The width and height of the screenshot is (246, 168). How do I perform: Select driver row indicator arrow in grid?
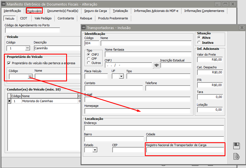[x=9, y=101]
